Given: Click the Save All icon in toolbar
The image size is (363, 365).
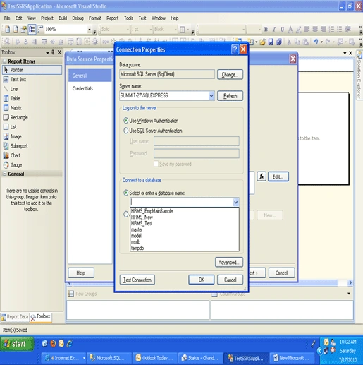Looking at the screenshot, I should coord(279,42).
